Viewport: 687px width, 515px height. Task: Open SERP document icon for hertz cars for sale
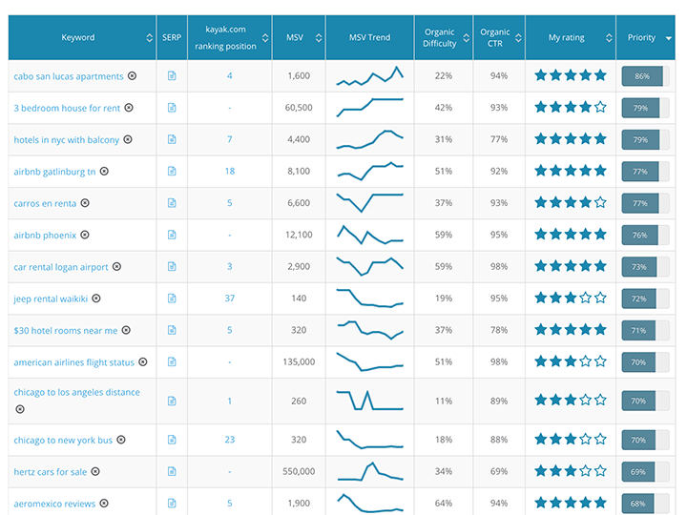[x=172, y=471]
